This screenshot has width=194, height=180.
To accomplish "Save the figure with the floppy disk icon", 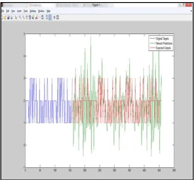I will 8,17.
